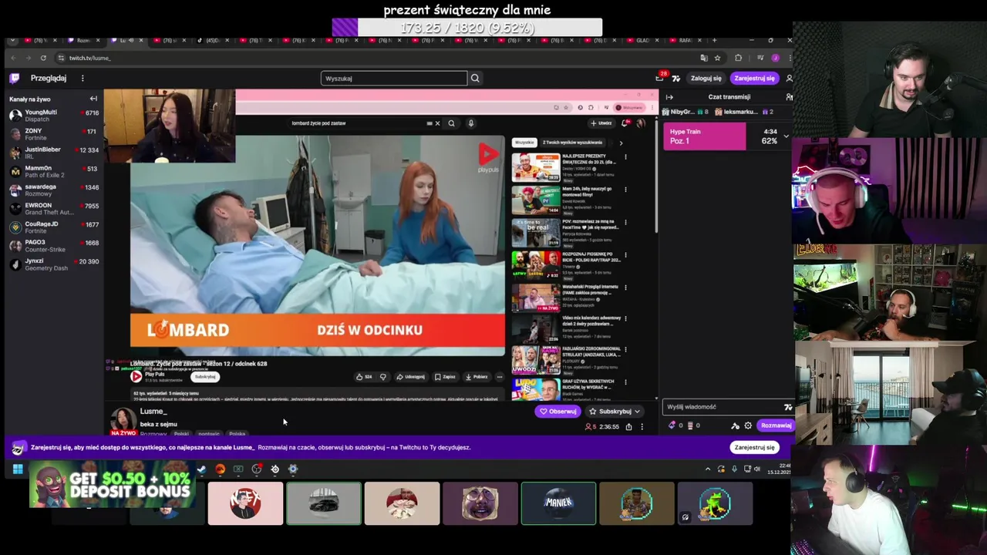This screenshot has height=555, width=987.
Task: Follow Lusme_ with Obserwuj button
Action: point(558,411)
